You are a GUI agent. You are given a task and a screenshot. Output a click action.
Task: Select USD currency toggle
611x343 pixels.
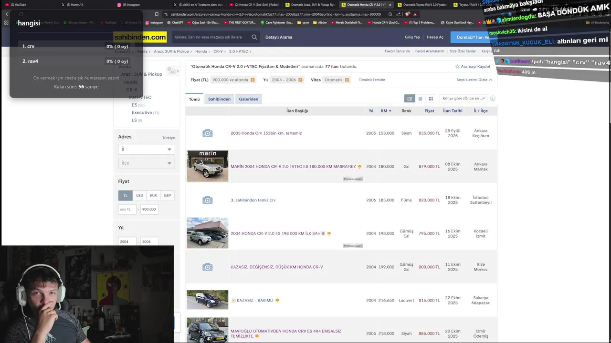point(139,195)
